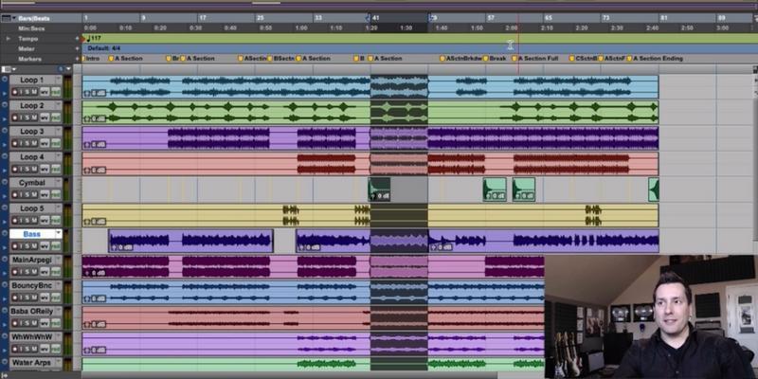Record-enable the Loop 3 track
The image size is (758, 379).
tap(14, 143)
